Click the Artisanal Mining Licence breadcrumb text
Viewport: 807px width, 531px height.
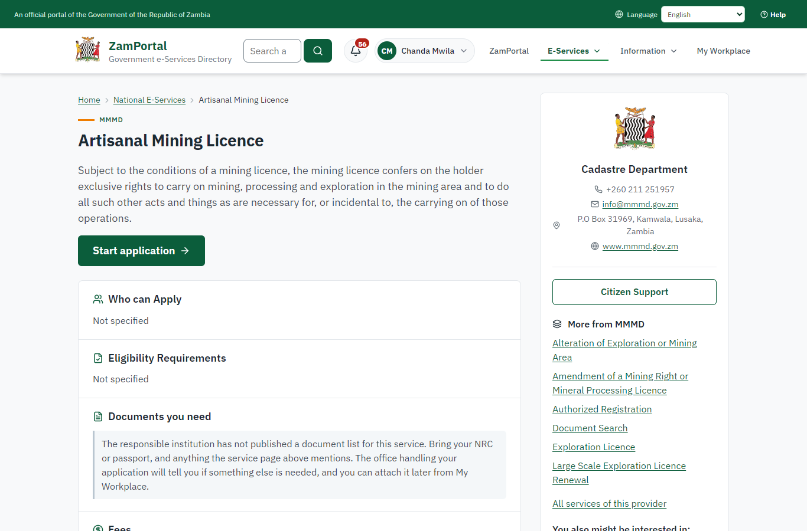(243, 100)
